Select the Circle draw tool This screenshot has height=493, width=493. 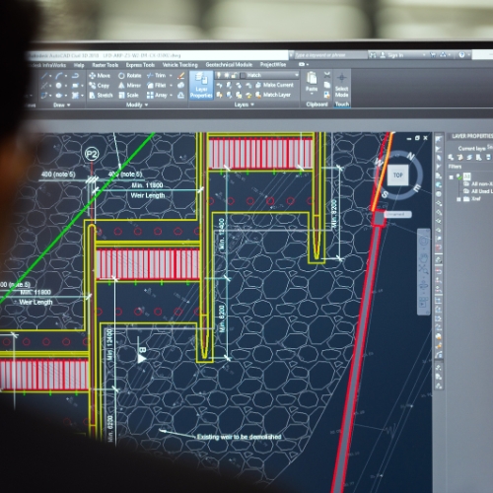(58, 86)
